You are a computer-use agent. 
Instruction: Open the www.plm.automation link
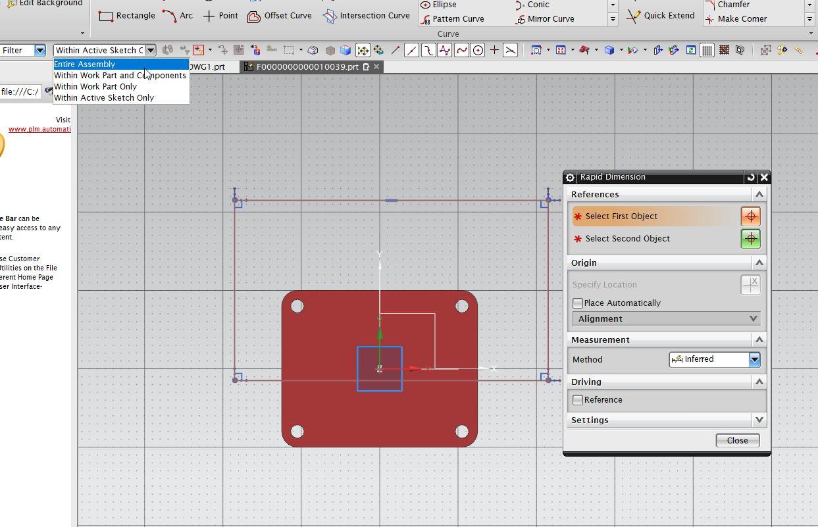(x=39, y=129)
